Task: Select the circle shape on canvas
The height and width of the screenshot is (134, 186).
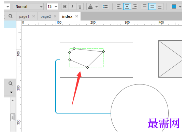Action: (x=140, y=108)
